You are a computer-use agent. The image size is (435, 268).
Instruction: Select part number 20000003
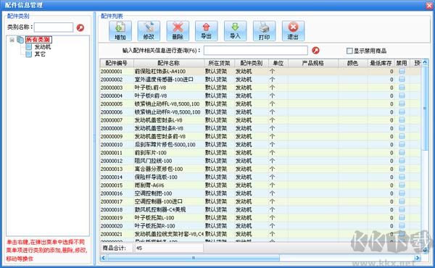coord(112,88)
